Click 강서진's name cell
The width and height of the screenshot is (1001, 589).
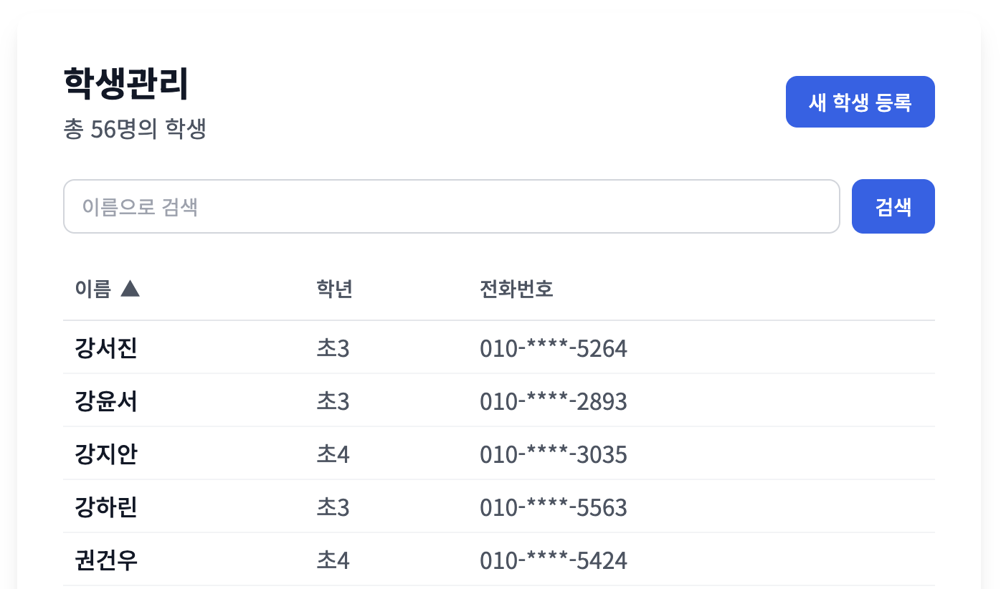pyautogui.click(x=106, y=348)
